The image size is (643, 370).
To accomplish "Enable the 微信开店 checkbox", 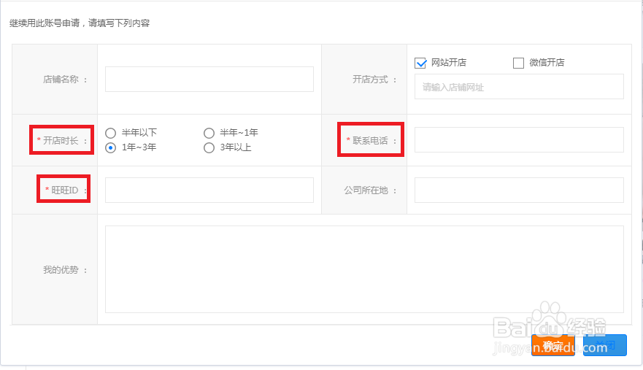I will 518,63.
